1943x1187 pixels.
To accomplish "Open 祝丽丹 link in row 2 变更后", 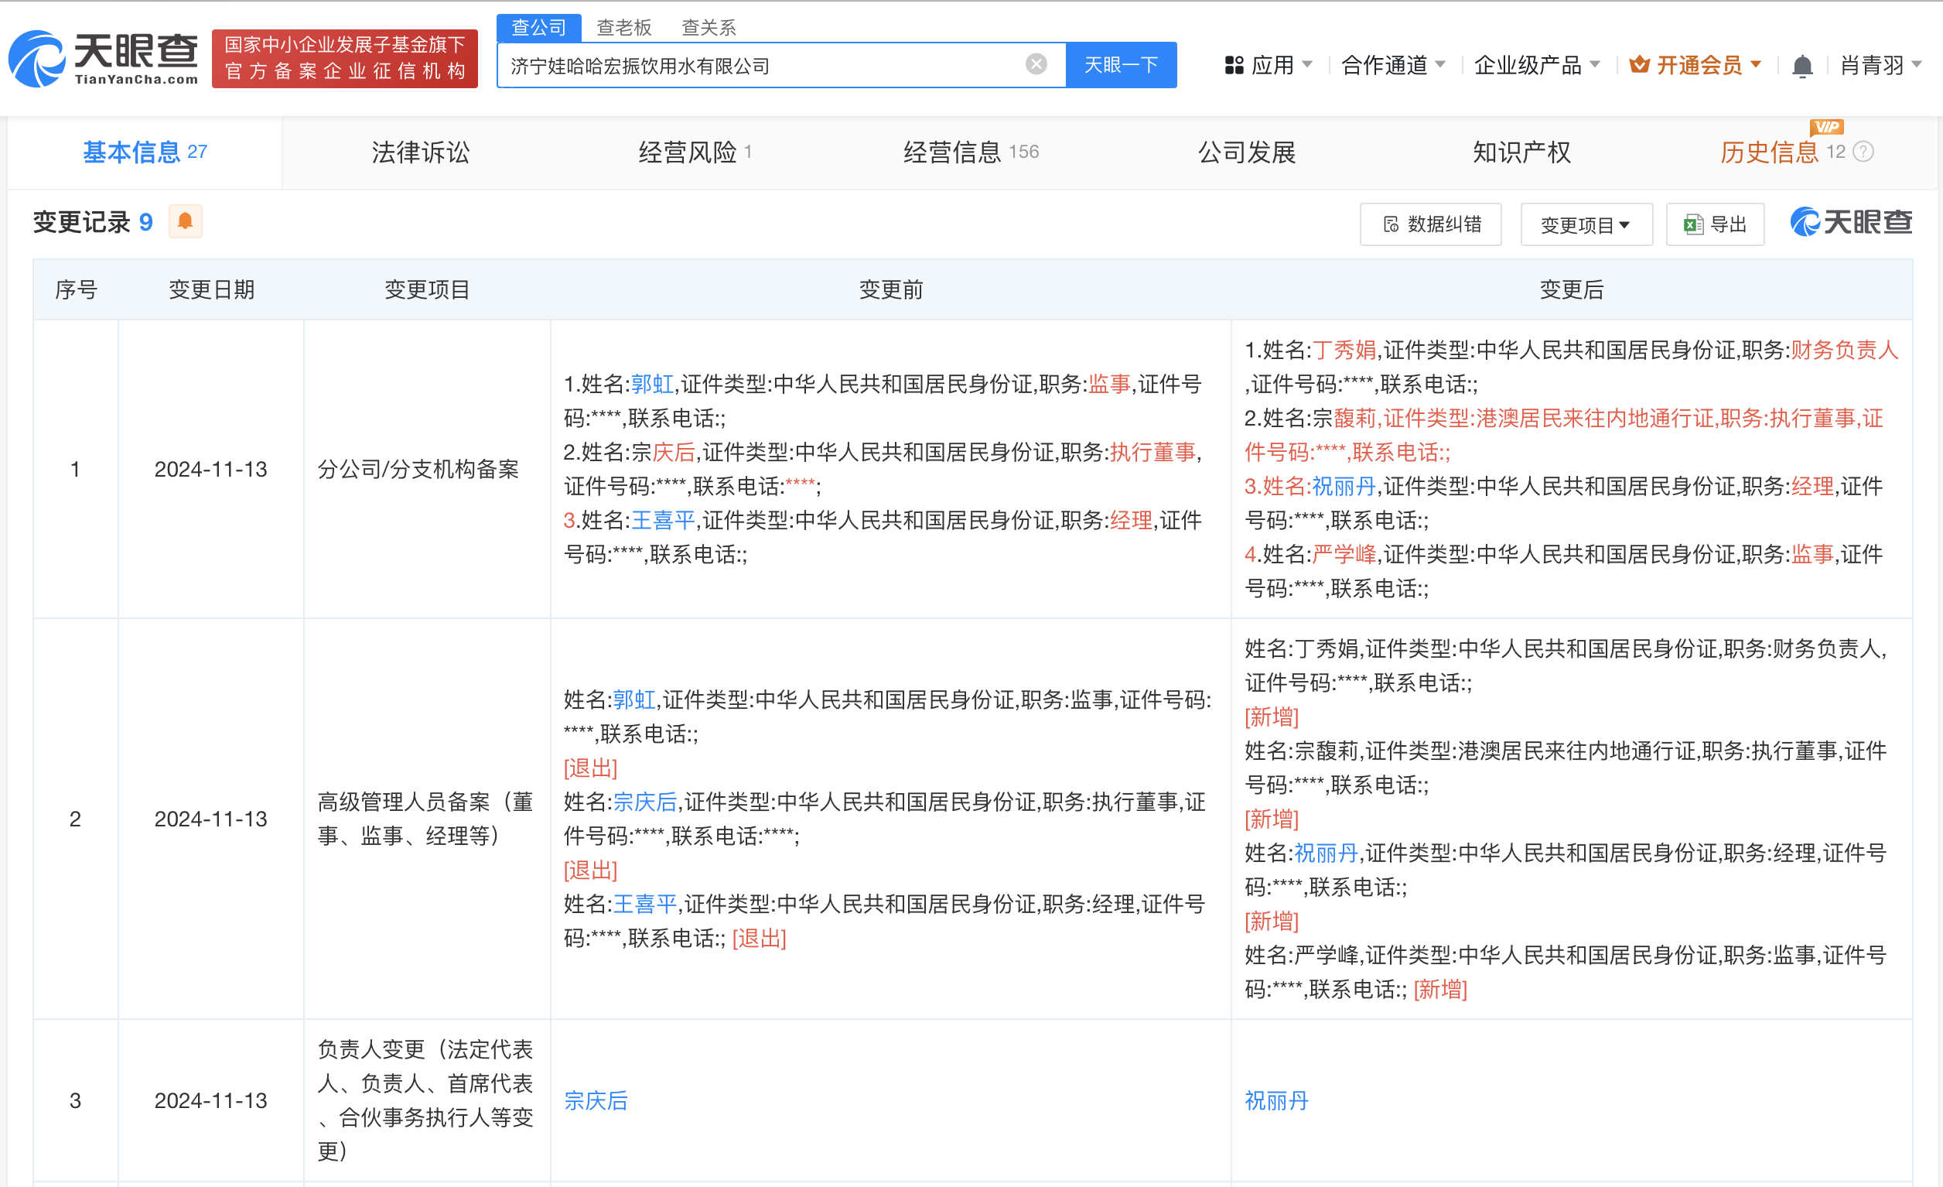I will [x=1326, y=853].
